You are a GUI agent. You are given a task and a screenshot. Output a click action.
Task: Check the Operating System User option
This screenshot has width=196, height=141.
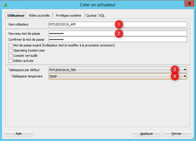click(x=11, y=50)
